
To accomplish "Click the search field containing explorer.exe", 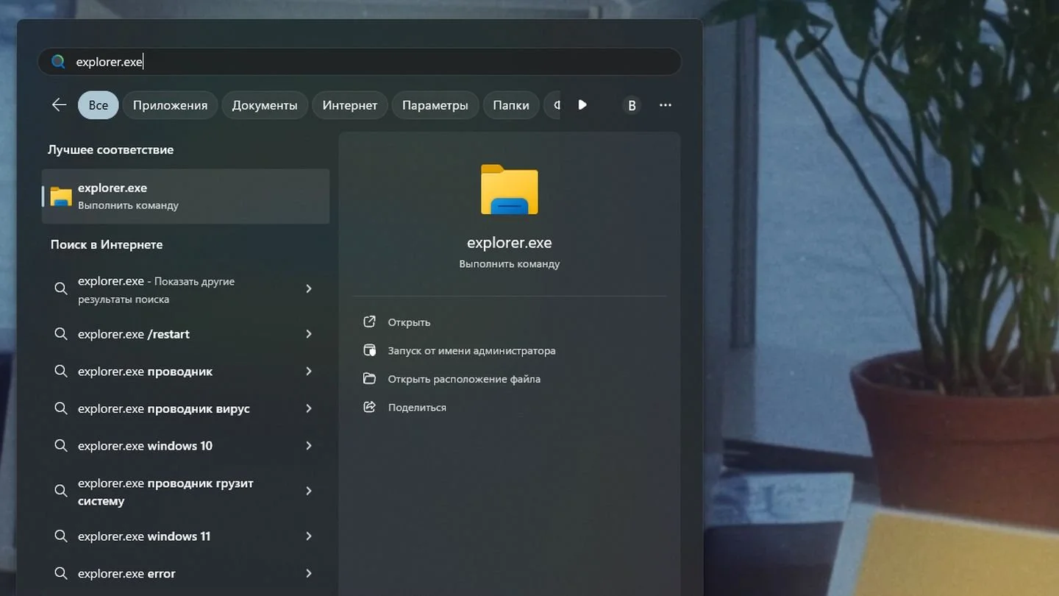I will [x=360, y=62].
